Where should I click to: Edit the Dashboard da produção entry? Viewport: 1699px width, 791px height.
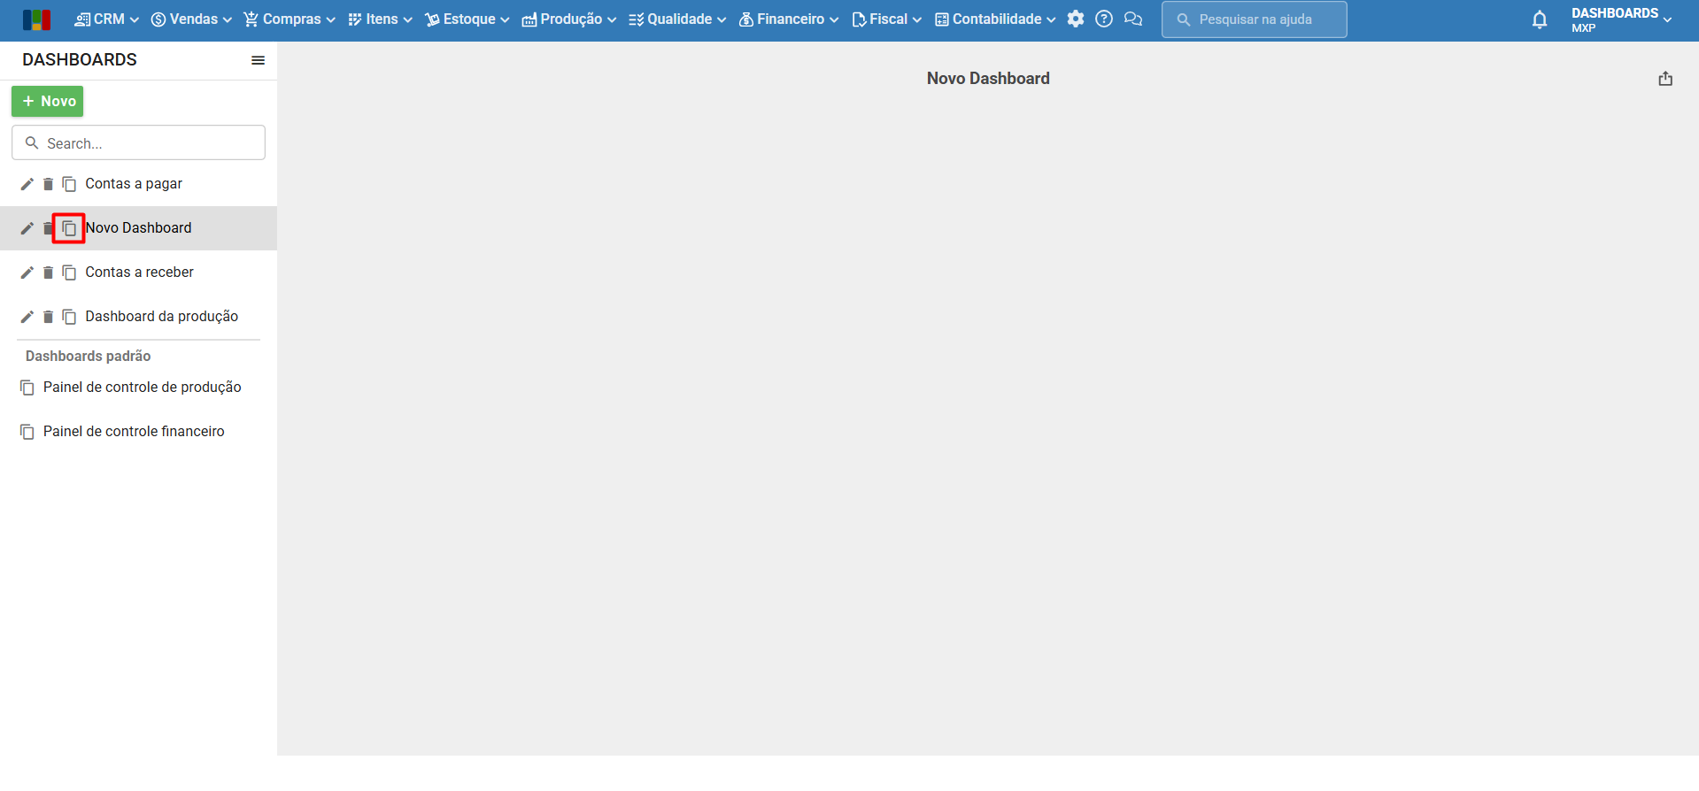[27, 317]
